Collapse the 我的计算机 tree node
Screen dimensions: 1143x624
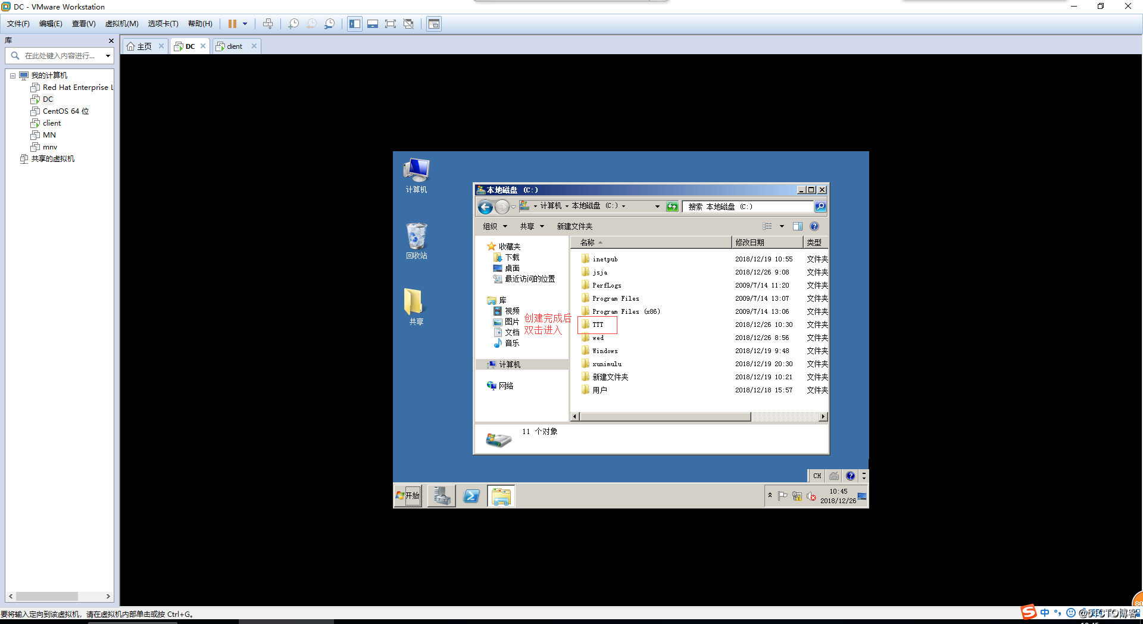(13, 76)
